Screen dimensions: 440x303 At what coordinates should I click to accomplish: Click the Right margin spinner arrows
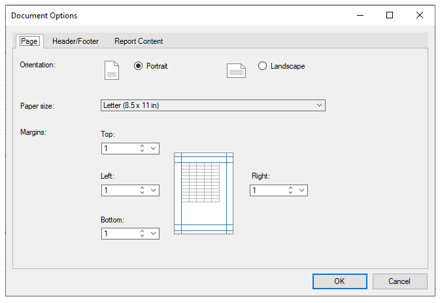(290, 190)
